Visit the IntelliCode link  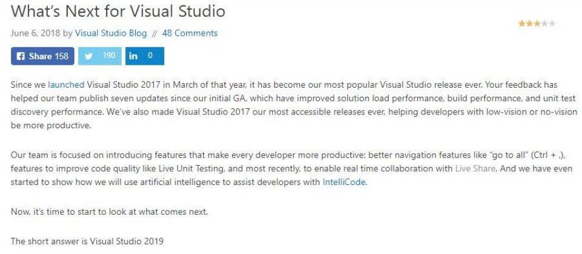(x=344, y=182)
